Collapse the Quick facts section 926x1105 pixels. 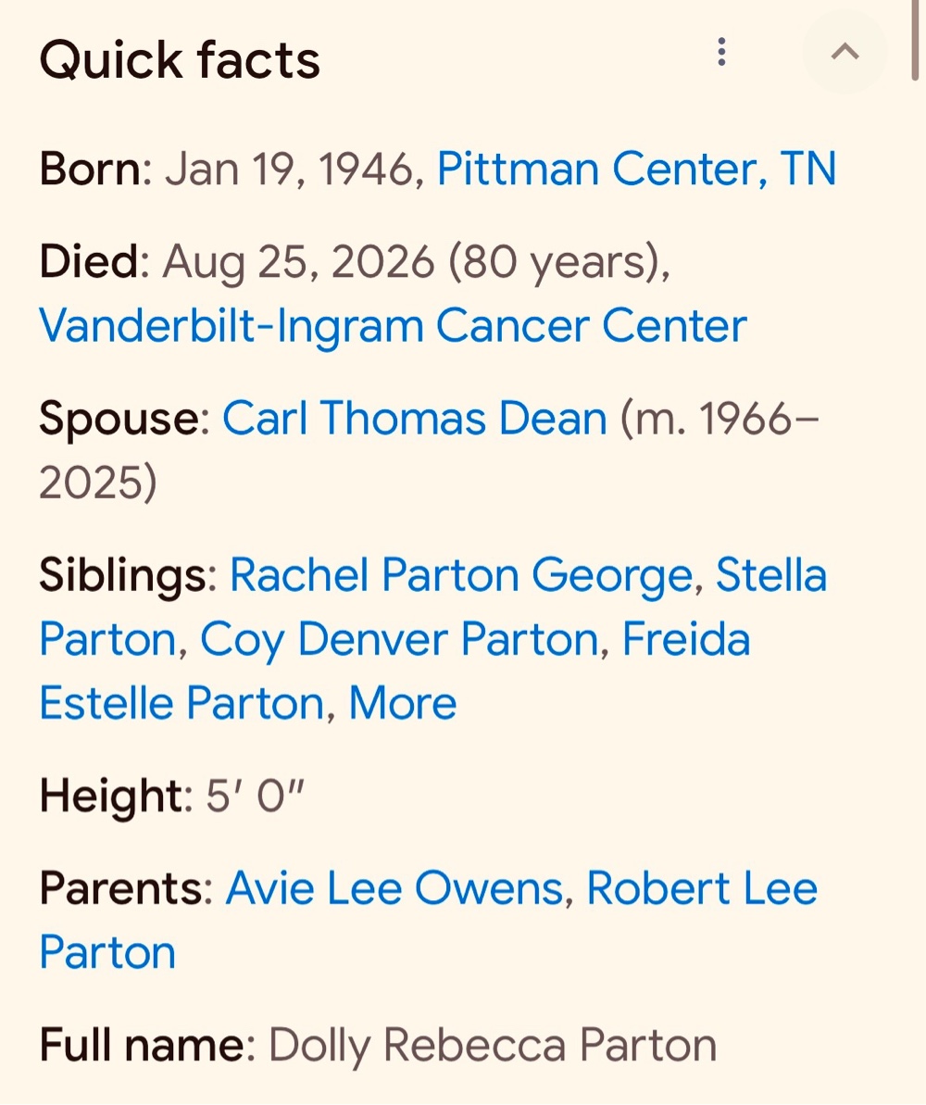[845, 52]
